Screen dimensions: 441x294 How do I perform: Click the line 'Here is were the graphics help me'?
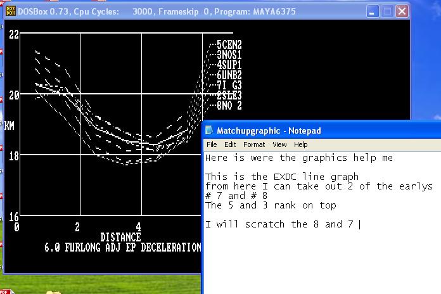tap(299, 158)
